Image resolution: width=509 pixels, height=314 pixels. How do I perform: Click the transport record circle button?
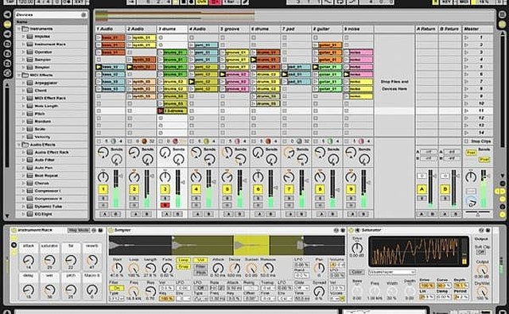coord(192,2)
